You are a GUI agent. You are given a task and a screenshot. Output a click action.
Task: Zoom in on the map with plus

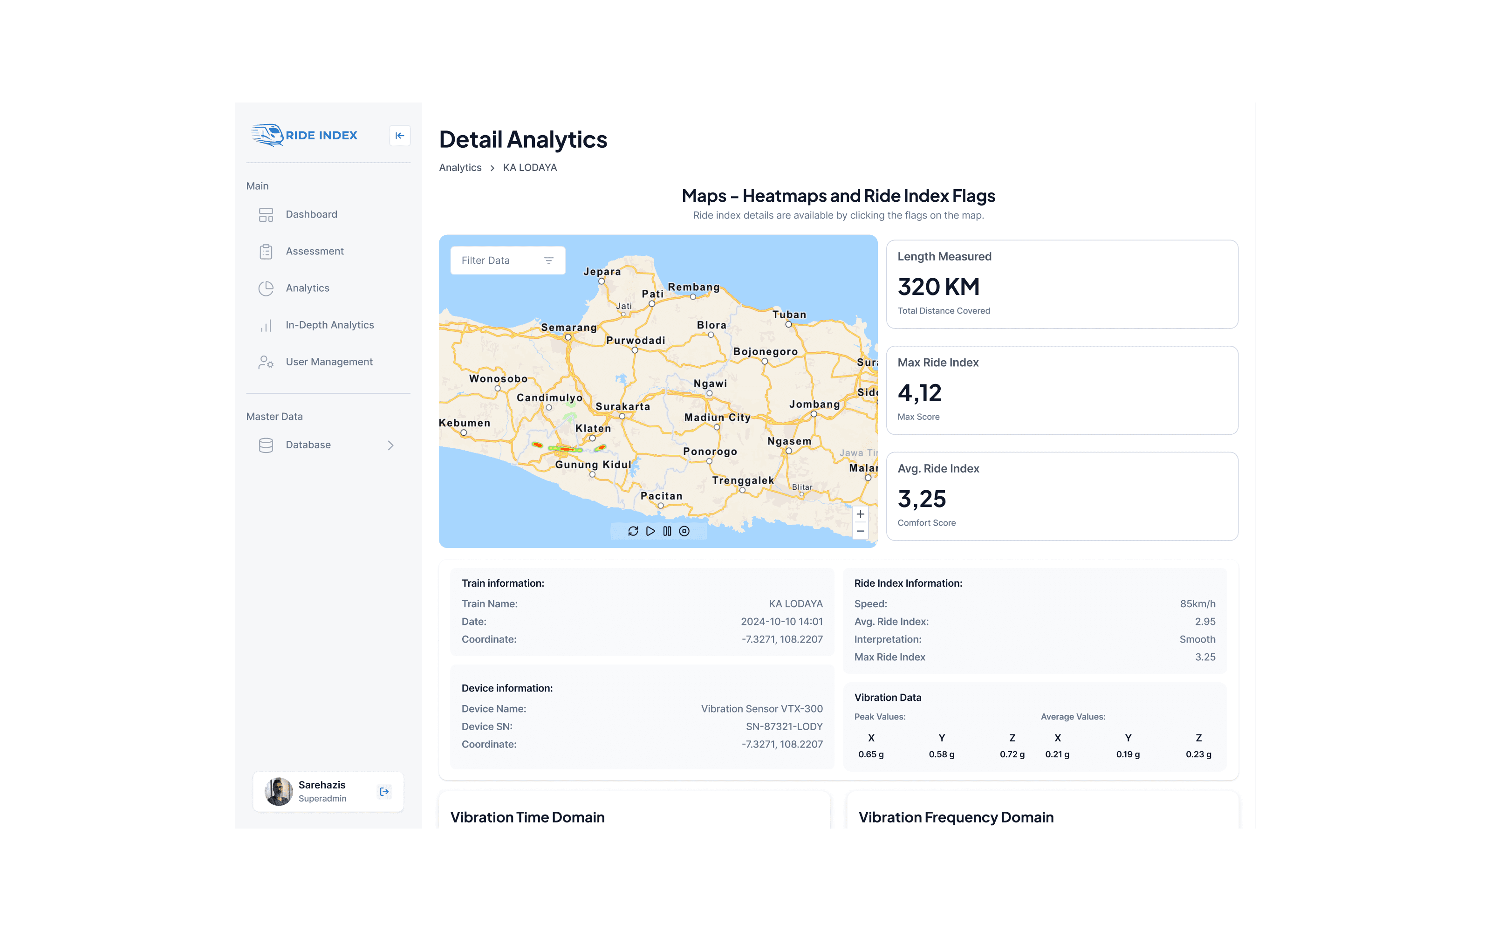tap(860, 514)
